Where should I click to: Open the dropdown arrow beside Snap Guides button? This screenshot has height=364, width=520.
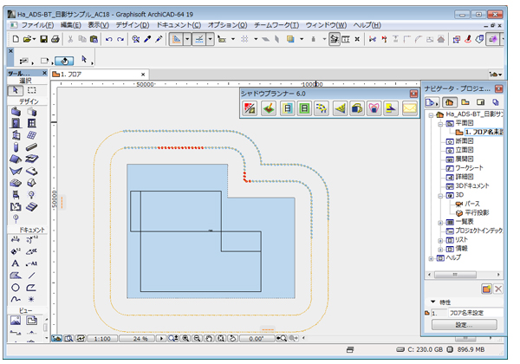point(211,39)
